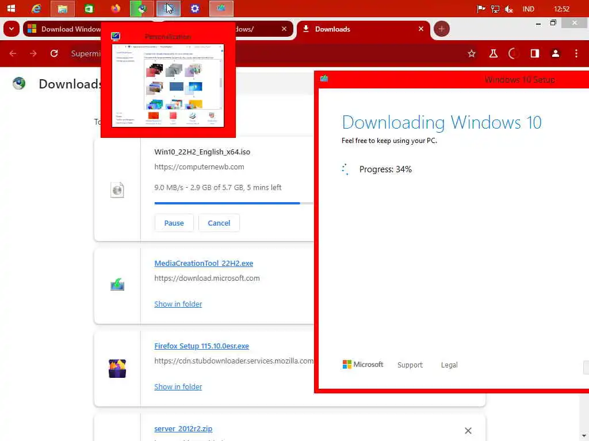Screen dimensions: 589x441
Task: Click the Progress: 34% status text
Action: click(385, 169)
